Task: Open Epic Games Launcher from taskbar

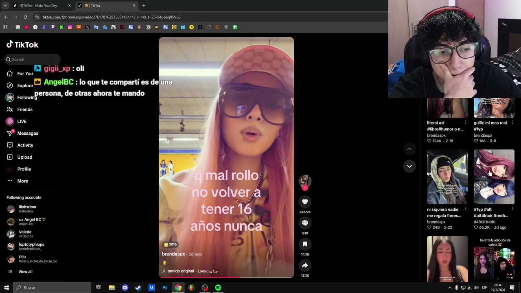Action: [x=98, y=288]
